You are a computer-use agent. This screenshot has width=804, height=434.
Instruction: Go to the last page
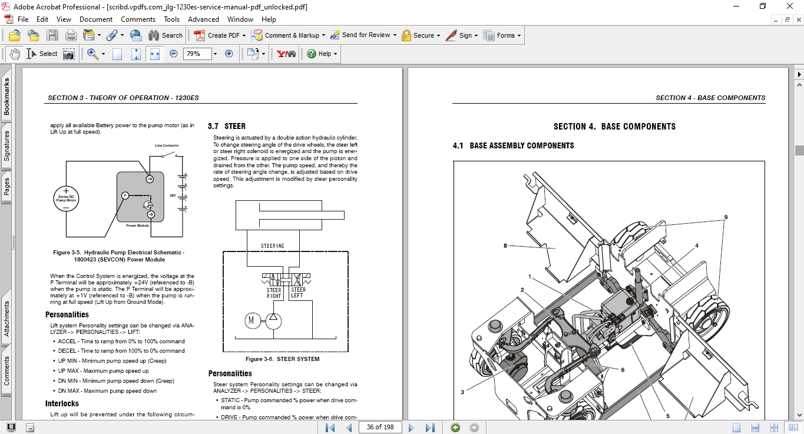click(430, 427)
